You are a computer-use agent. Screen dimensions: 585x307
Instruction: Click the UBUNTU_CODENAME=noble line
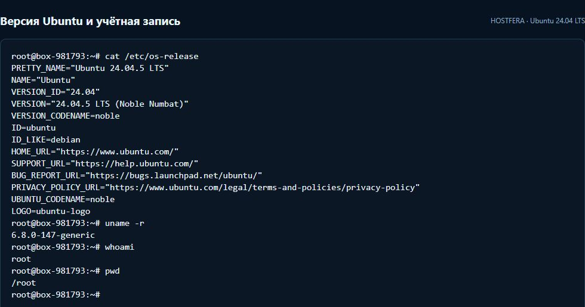point(63,199)
